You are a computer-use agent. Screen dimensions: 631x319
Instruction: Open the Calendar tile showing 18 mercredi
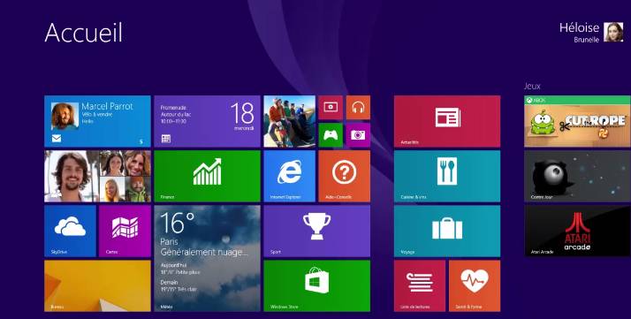tap(208, 121)
